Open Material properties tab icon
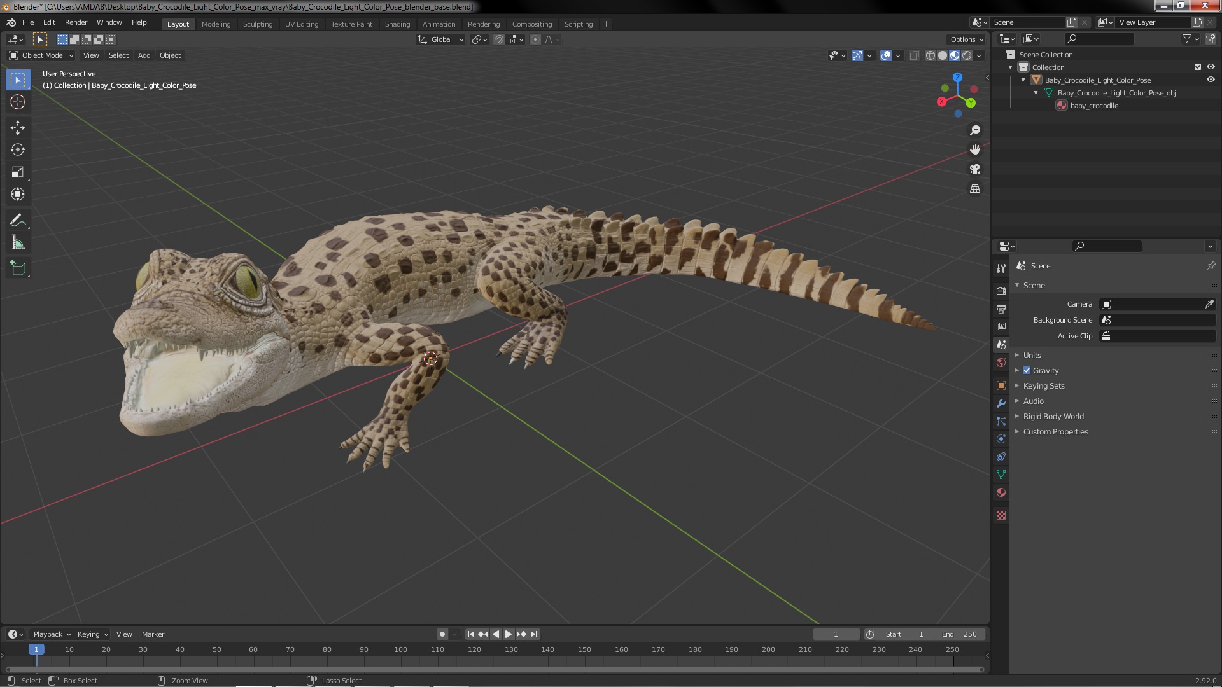Screen dimensions: 1222x687 (x=1001, y=493)
